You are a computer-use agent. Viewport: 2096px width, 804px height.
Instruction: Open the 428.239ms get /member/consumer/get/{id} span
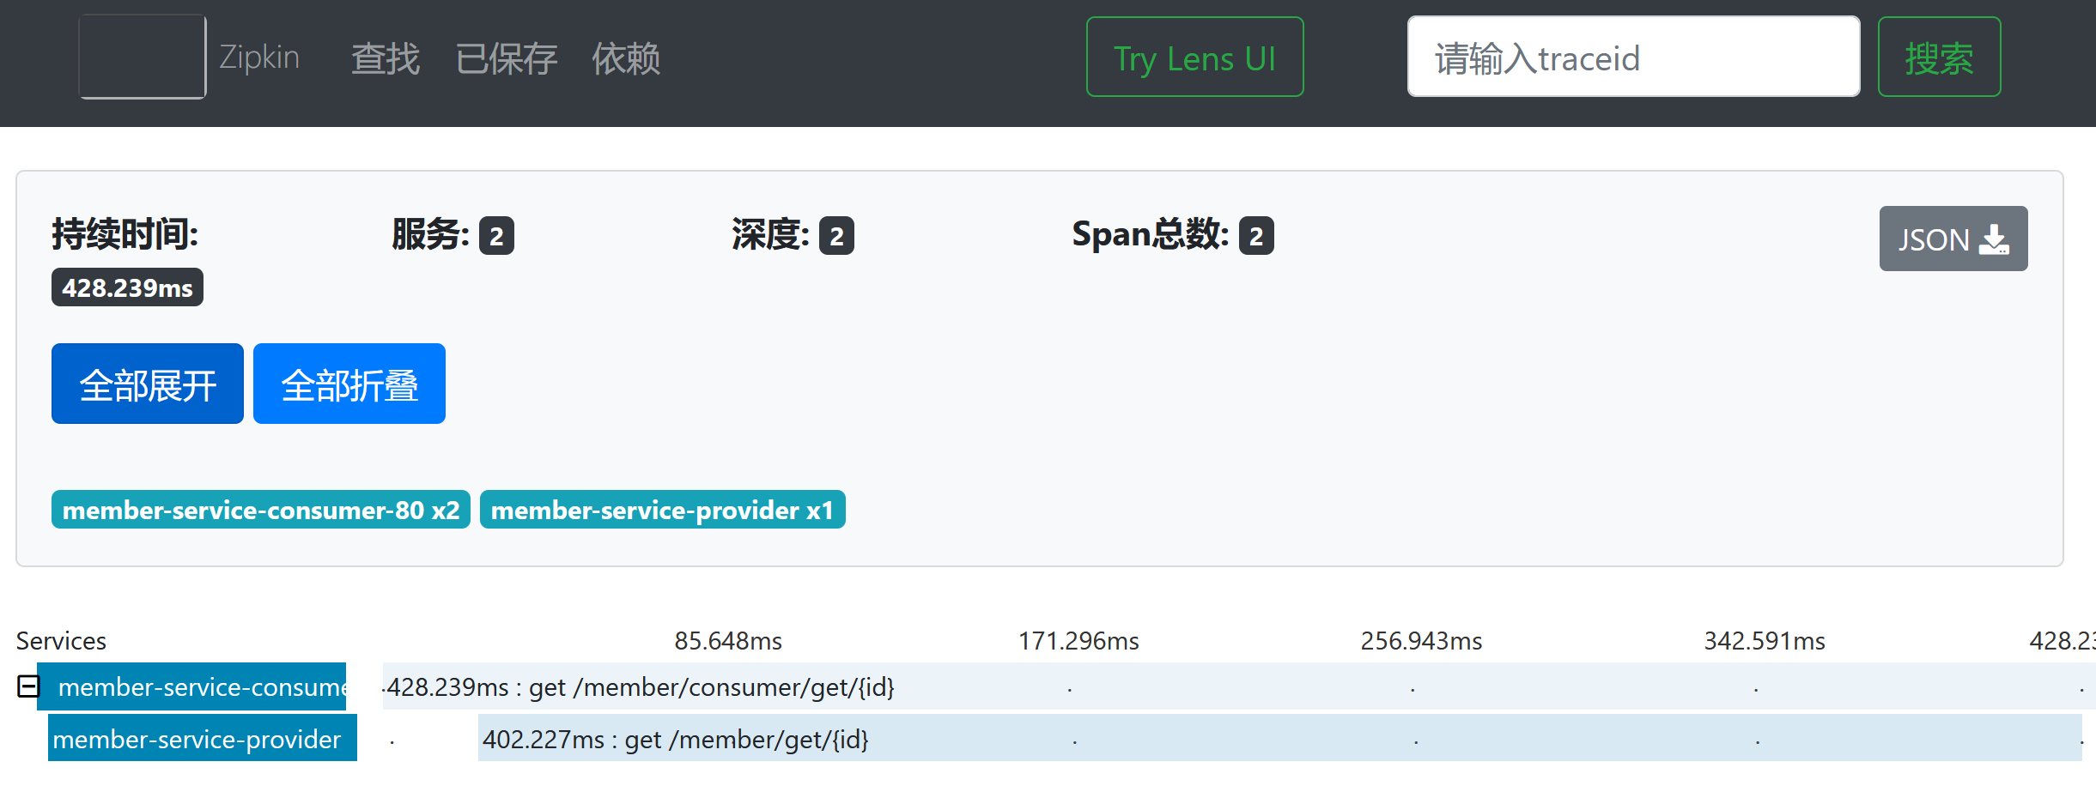coord(1239,686)
